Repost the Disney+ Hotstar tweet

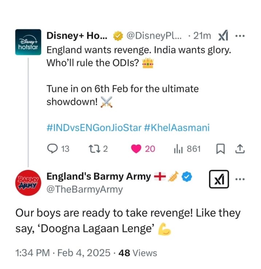(x=94, y=149)
